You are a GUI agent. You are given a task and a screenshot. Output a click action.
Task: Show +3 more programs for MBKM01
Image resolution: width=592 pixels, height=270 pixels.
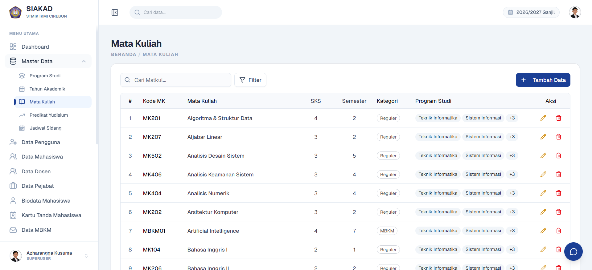(x=512, y=231)
